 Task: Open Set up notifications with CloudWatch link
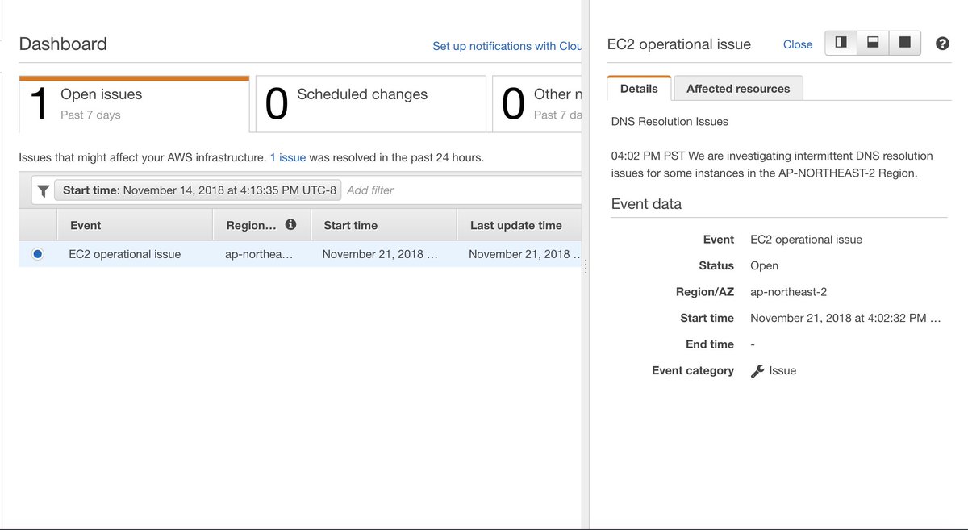pyautogui.click(x=507, y=46)
